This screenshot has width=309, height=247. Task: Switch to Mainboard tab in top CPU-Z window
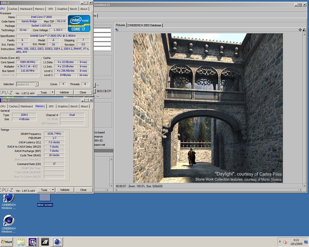click(26, 9)
